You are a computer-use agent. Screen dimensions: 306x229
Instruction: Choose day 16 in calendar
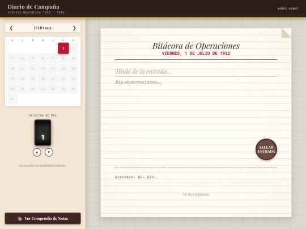point(73,68)
